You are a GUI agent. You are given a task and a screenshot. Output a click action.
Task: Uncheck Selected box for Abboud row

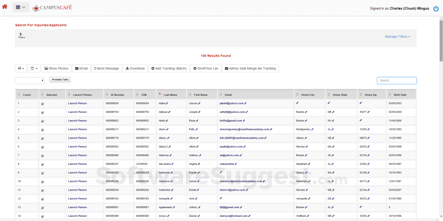(x=42, y=112)
